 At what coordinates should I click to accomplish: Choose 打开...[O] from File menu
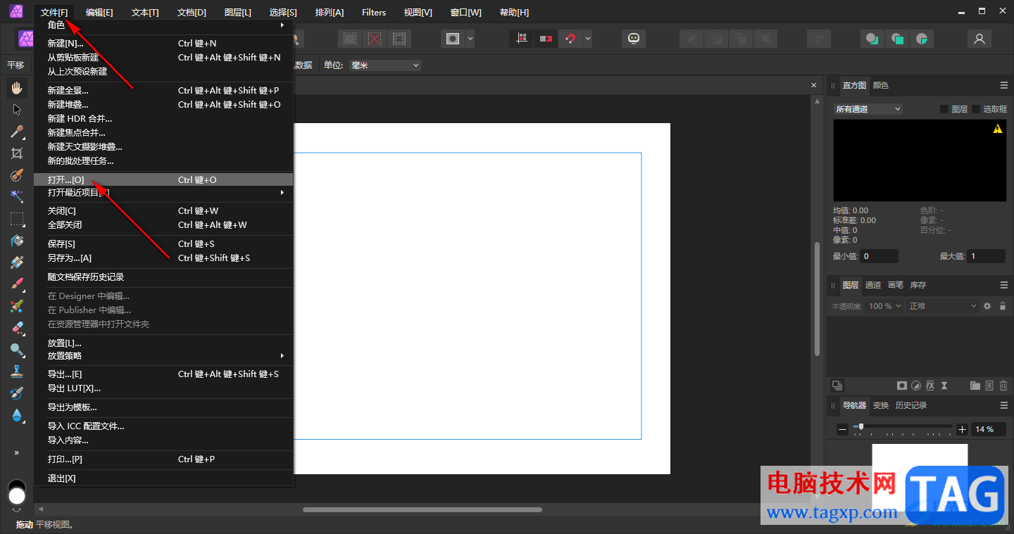[x=163, y=180]
